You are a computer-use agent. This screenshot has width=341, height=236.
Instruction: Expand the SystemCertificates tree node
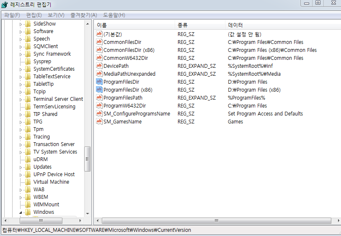pos(21,69)
